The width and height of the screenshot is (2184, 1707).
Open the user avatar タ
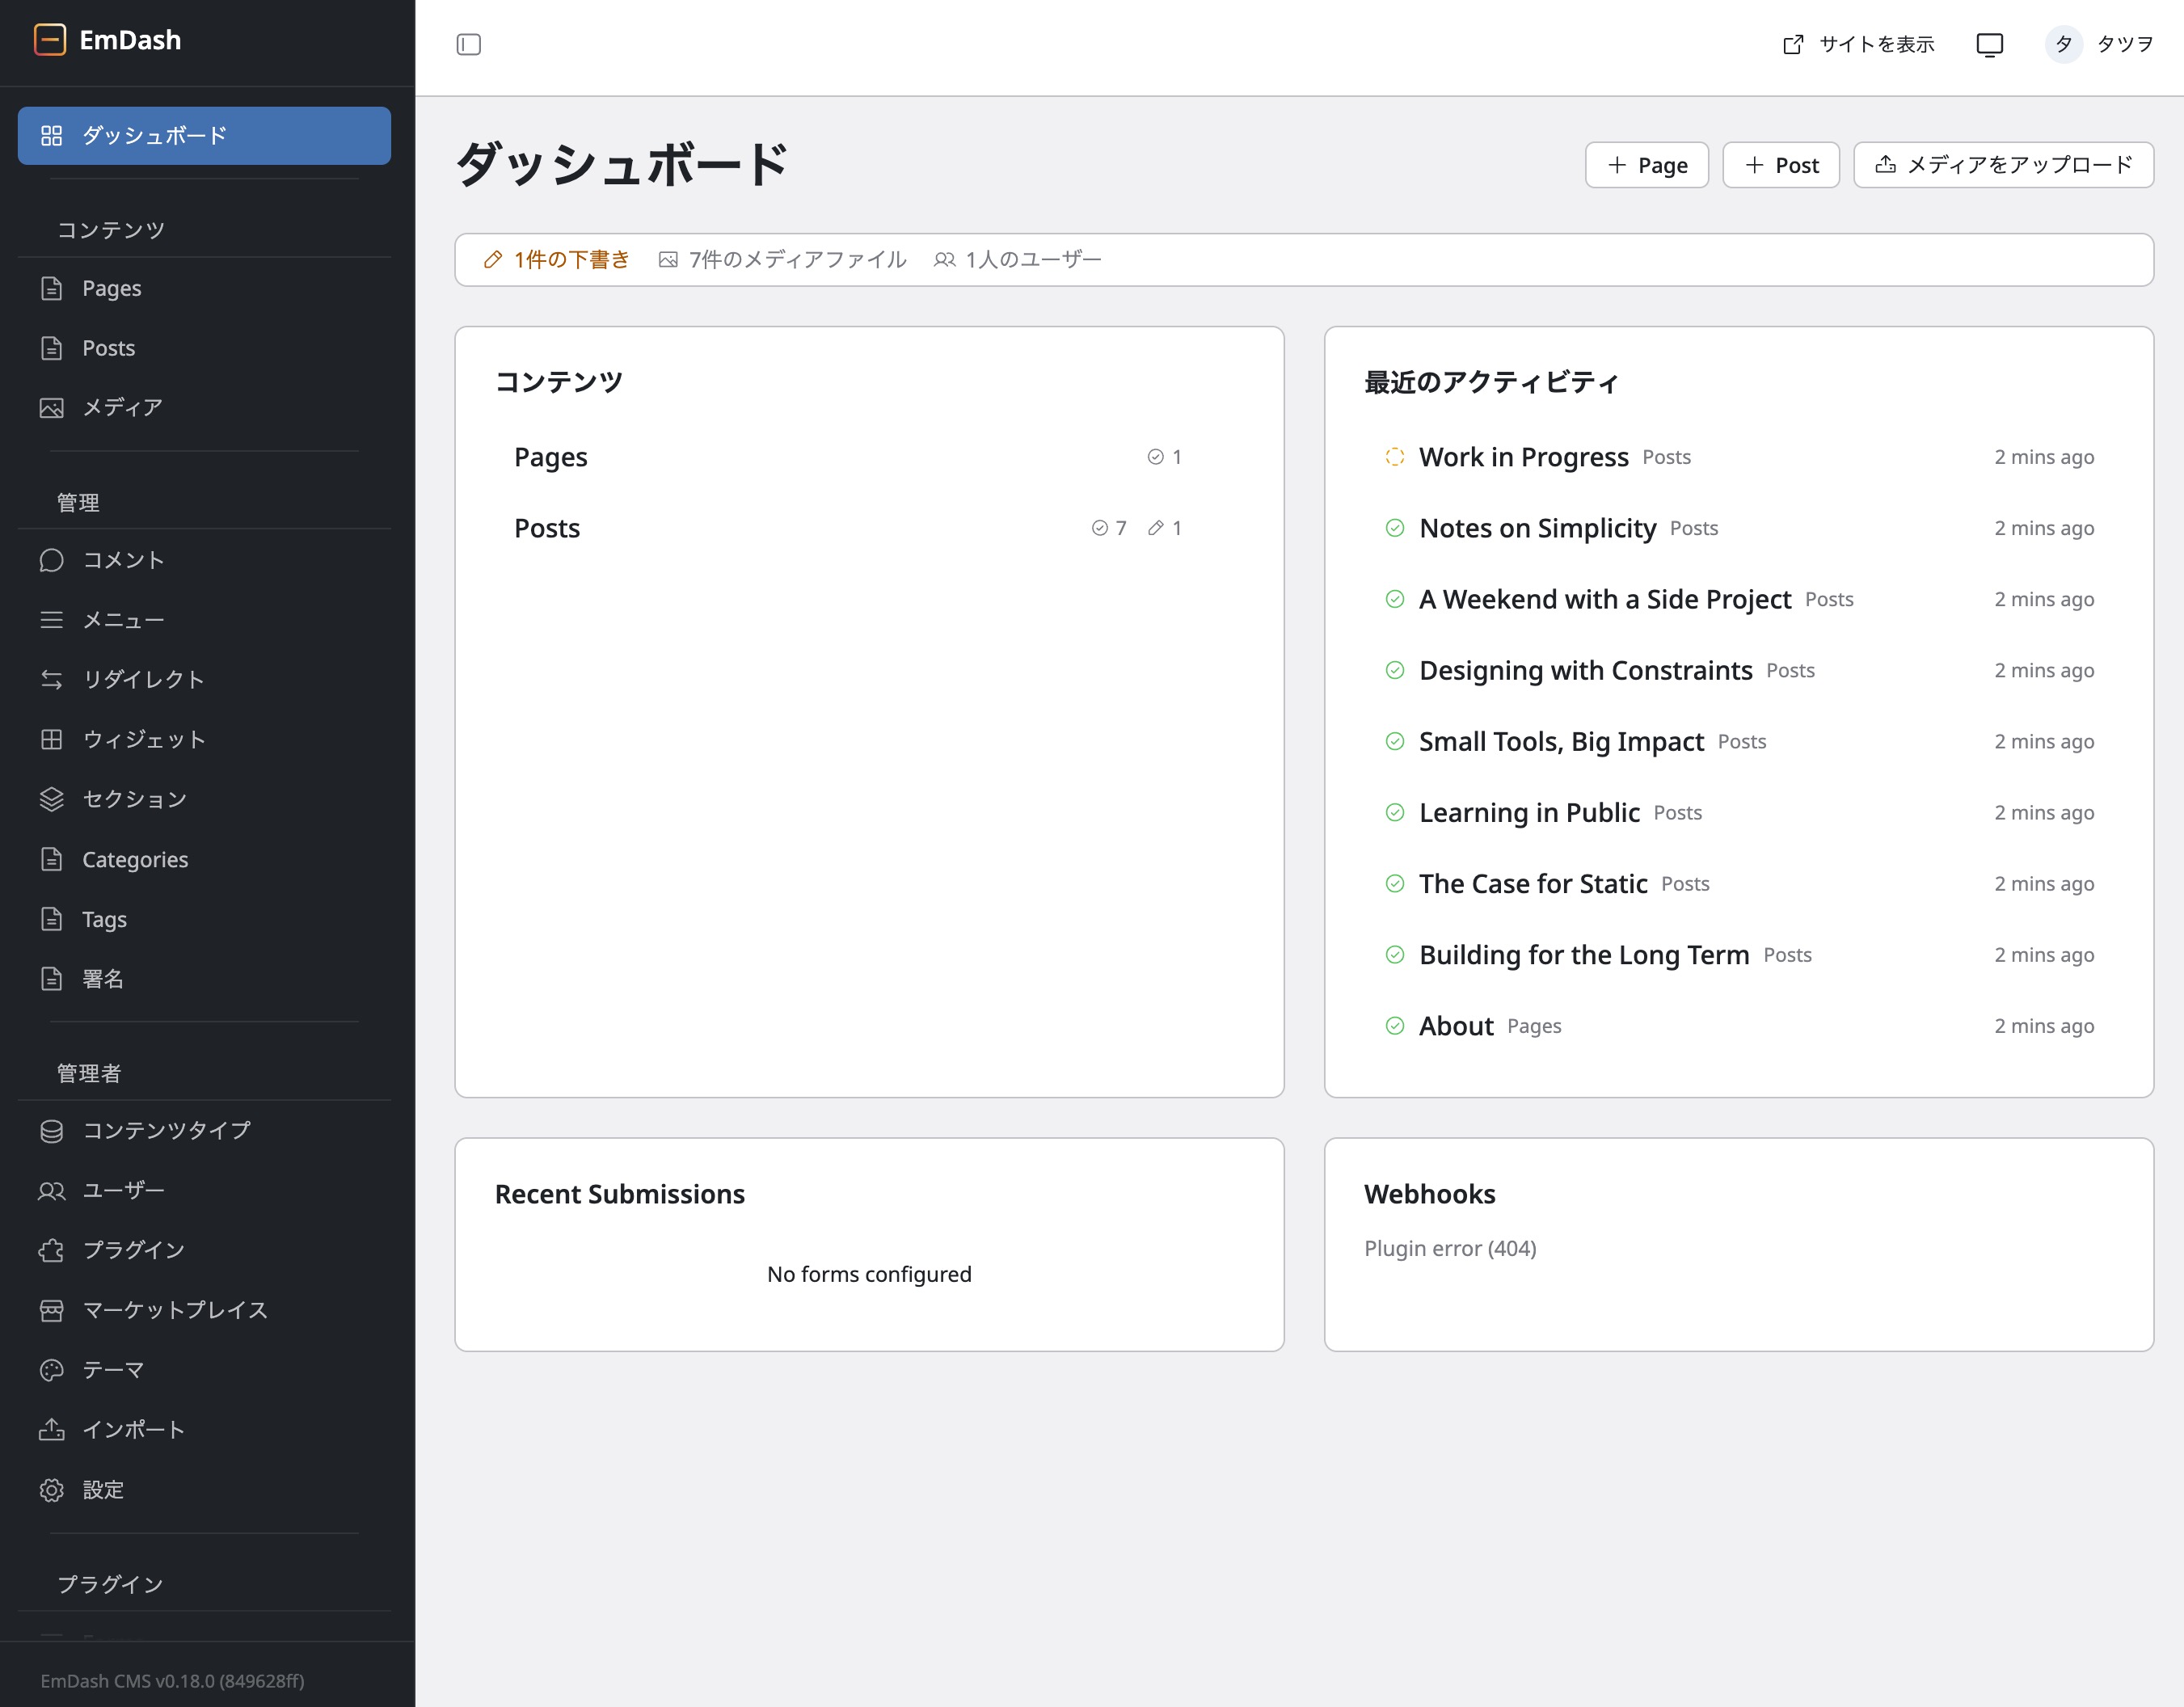click(x=2063, y=44)
